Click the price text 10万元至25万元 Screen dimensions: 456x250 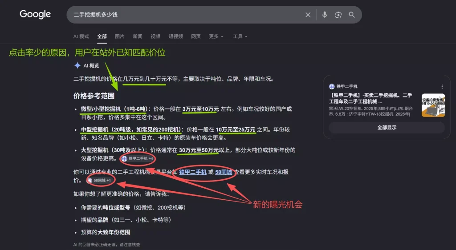(x=236, y=129)
